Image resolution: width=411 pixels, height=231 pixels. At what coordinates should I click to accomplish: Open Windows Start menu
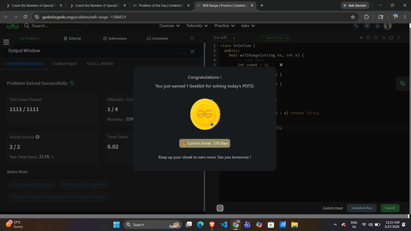point(116,224)
